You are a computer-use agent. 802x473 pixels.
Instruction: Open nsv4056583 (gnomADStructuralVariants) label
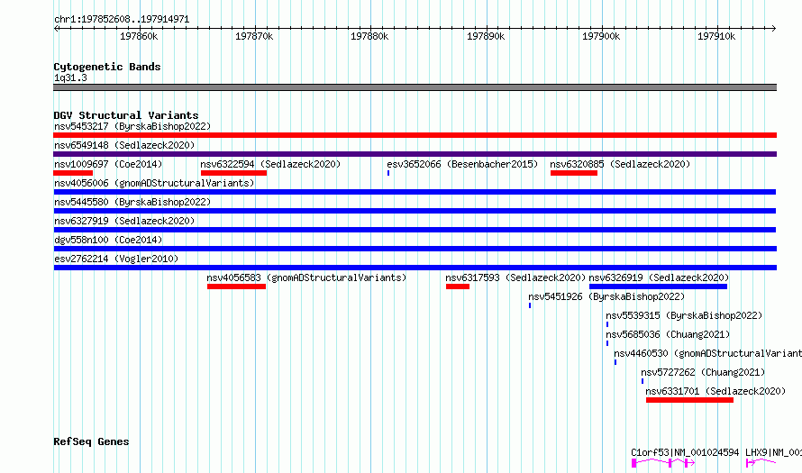click(x=306, y=277)
